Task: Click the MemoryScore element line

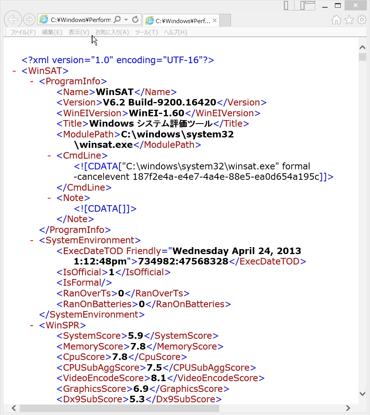Action: coord(140,346)
